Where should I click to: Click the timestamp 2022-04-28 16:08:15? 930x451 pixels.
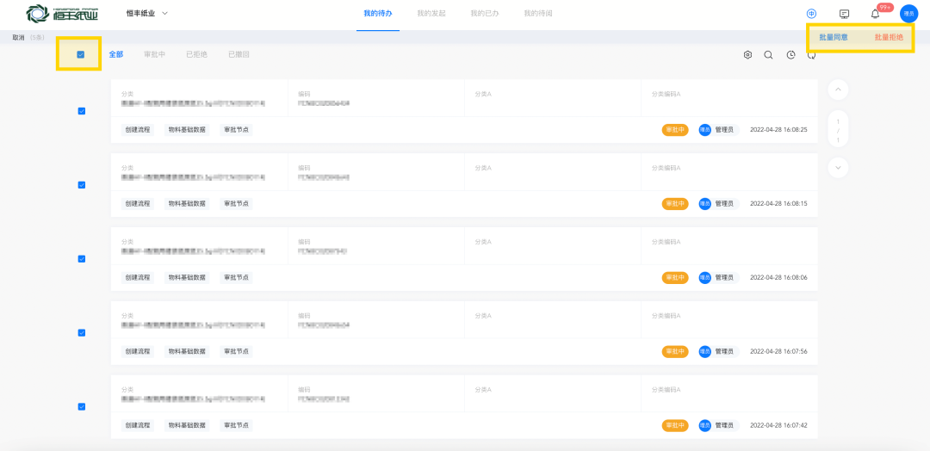[778, 204]
